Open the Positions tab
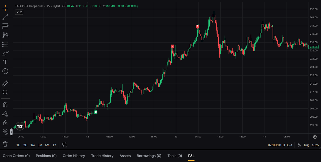Screen dimensions: 321x162 (x=46, y=156)
